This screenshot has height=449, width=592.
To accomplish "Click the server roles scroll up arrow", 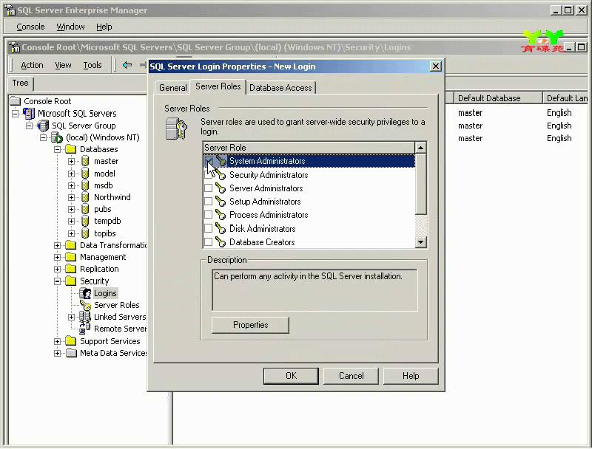I will pyautogui.click(x=420, y=147).
